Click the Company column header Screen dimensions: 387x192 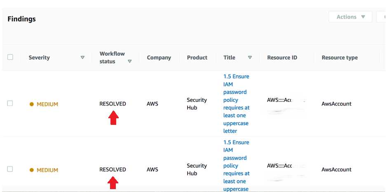[x=159, y=58]
